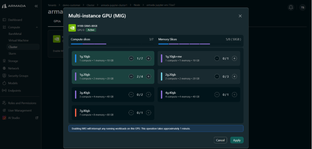312x149 pixels.
Task: Open Slurm under Compute
Action: [x=12, y=54]
